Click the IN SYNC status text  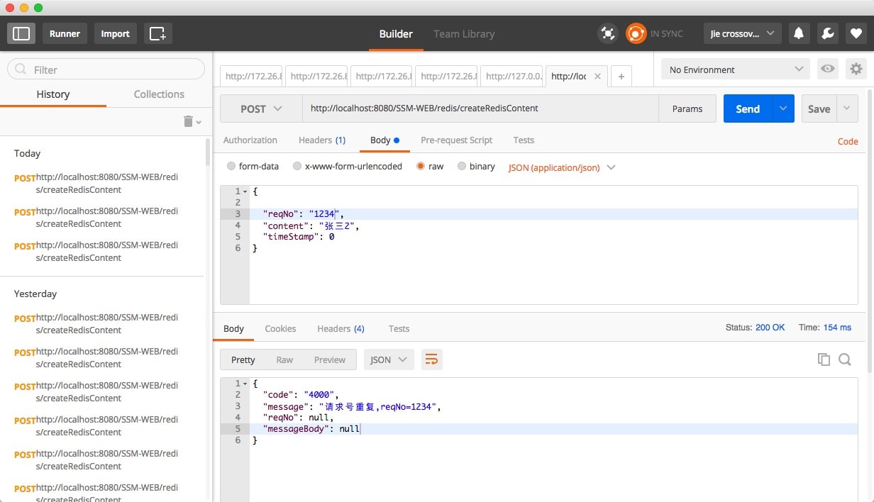[x=667, y=33]
